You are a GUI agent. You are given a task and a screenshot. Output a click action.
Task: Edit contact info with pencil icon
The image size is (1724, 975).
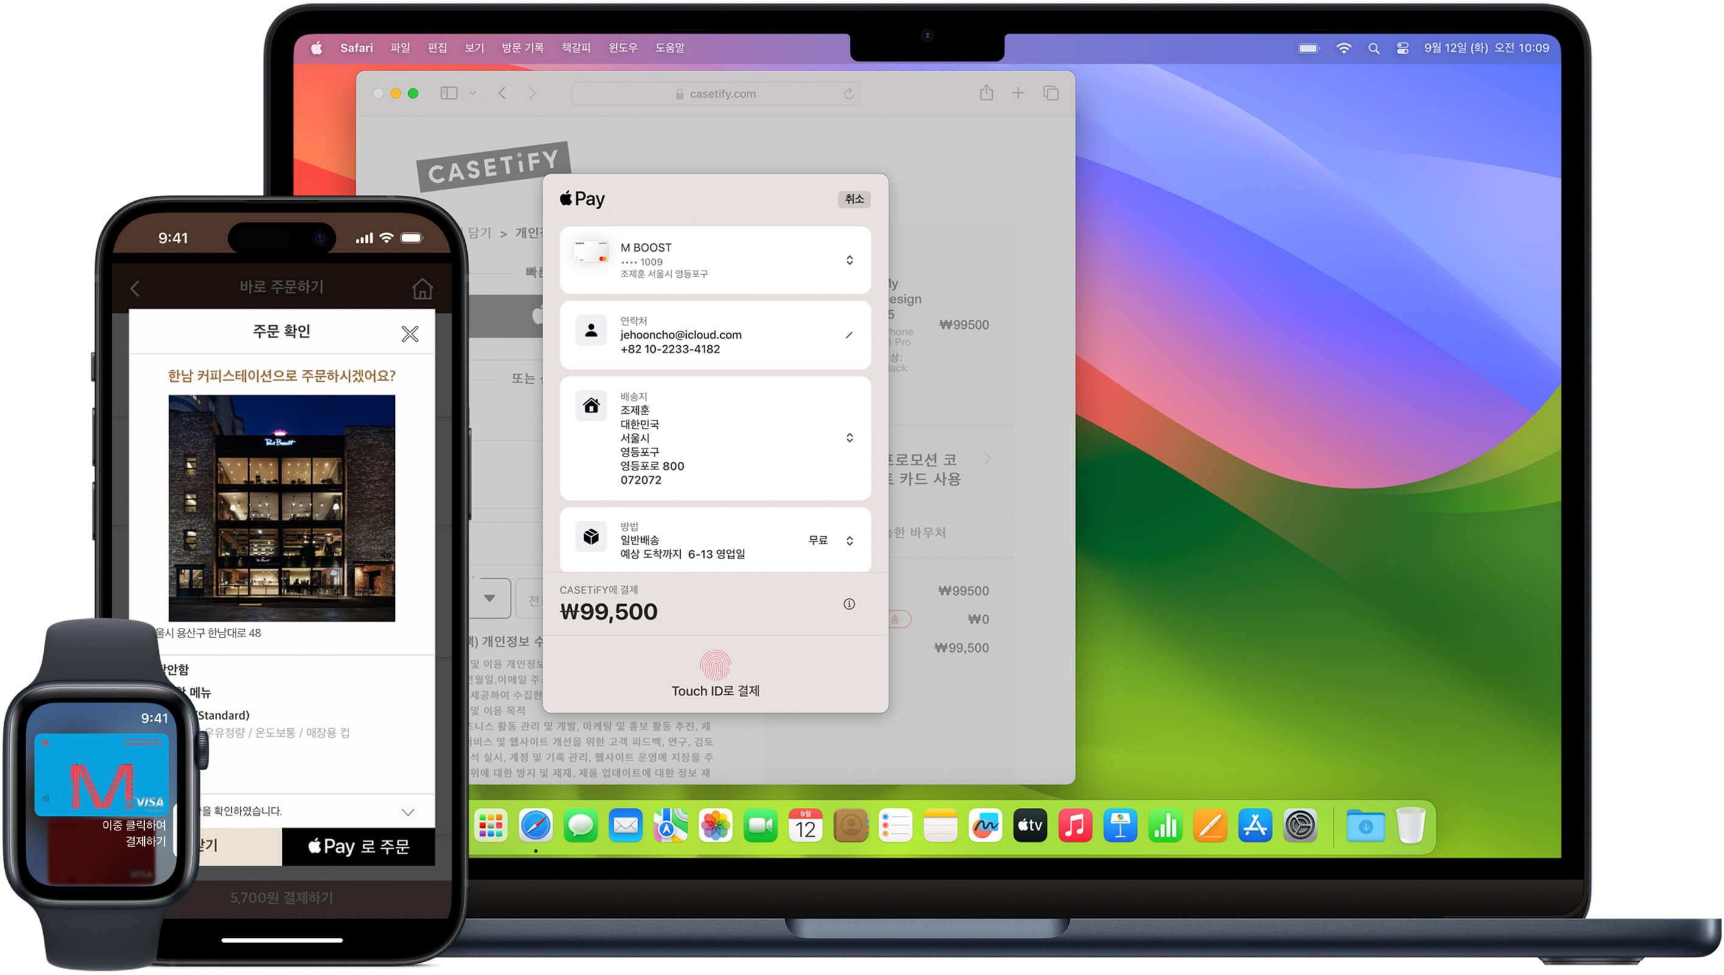[x=849, y=335]
